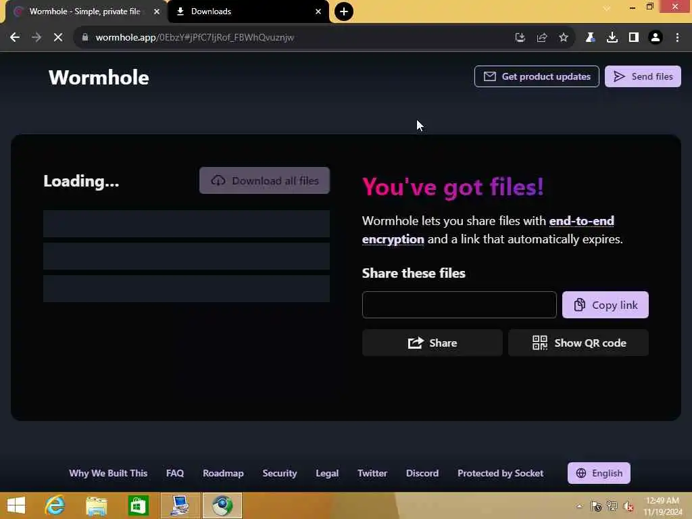Open the Security footer link
The width and height of the screenshot is (692, 519).
point(279,473)
